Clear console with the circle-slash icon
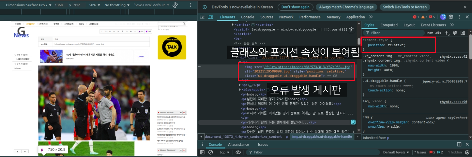This screenshot has width=472, height=157. coord(211,152)
